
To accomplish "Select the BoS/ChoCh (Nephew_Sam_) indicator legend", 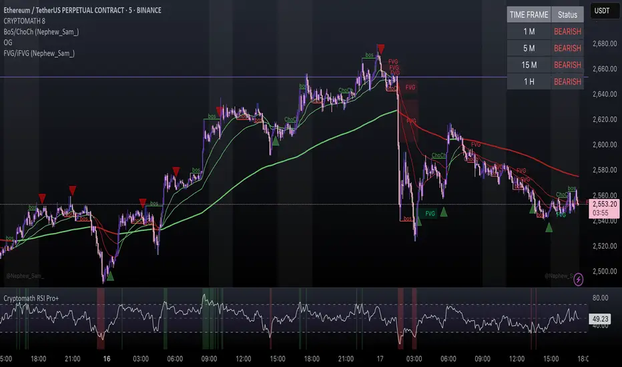I will click(41, 32).
